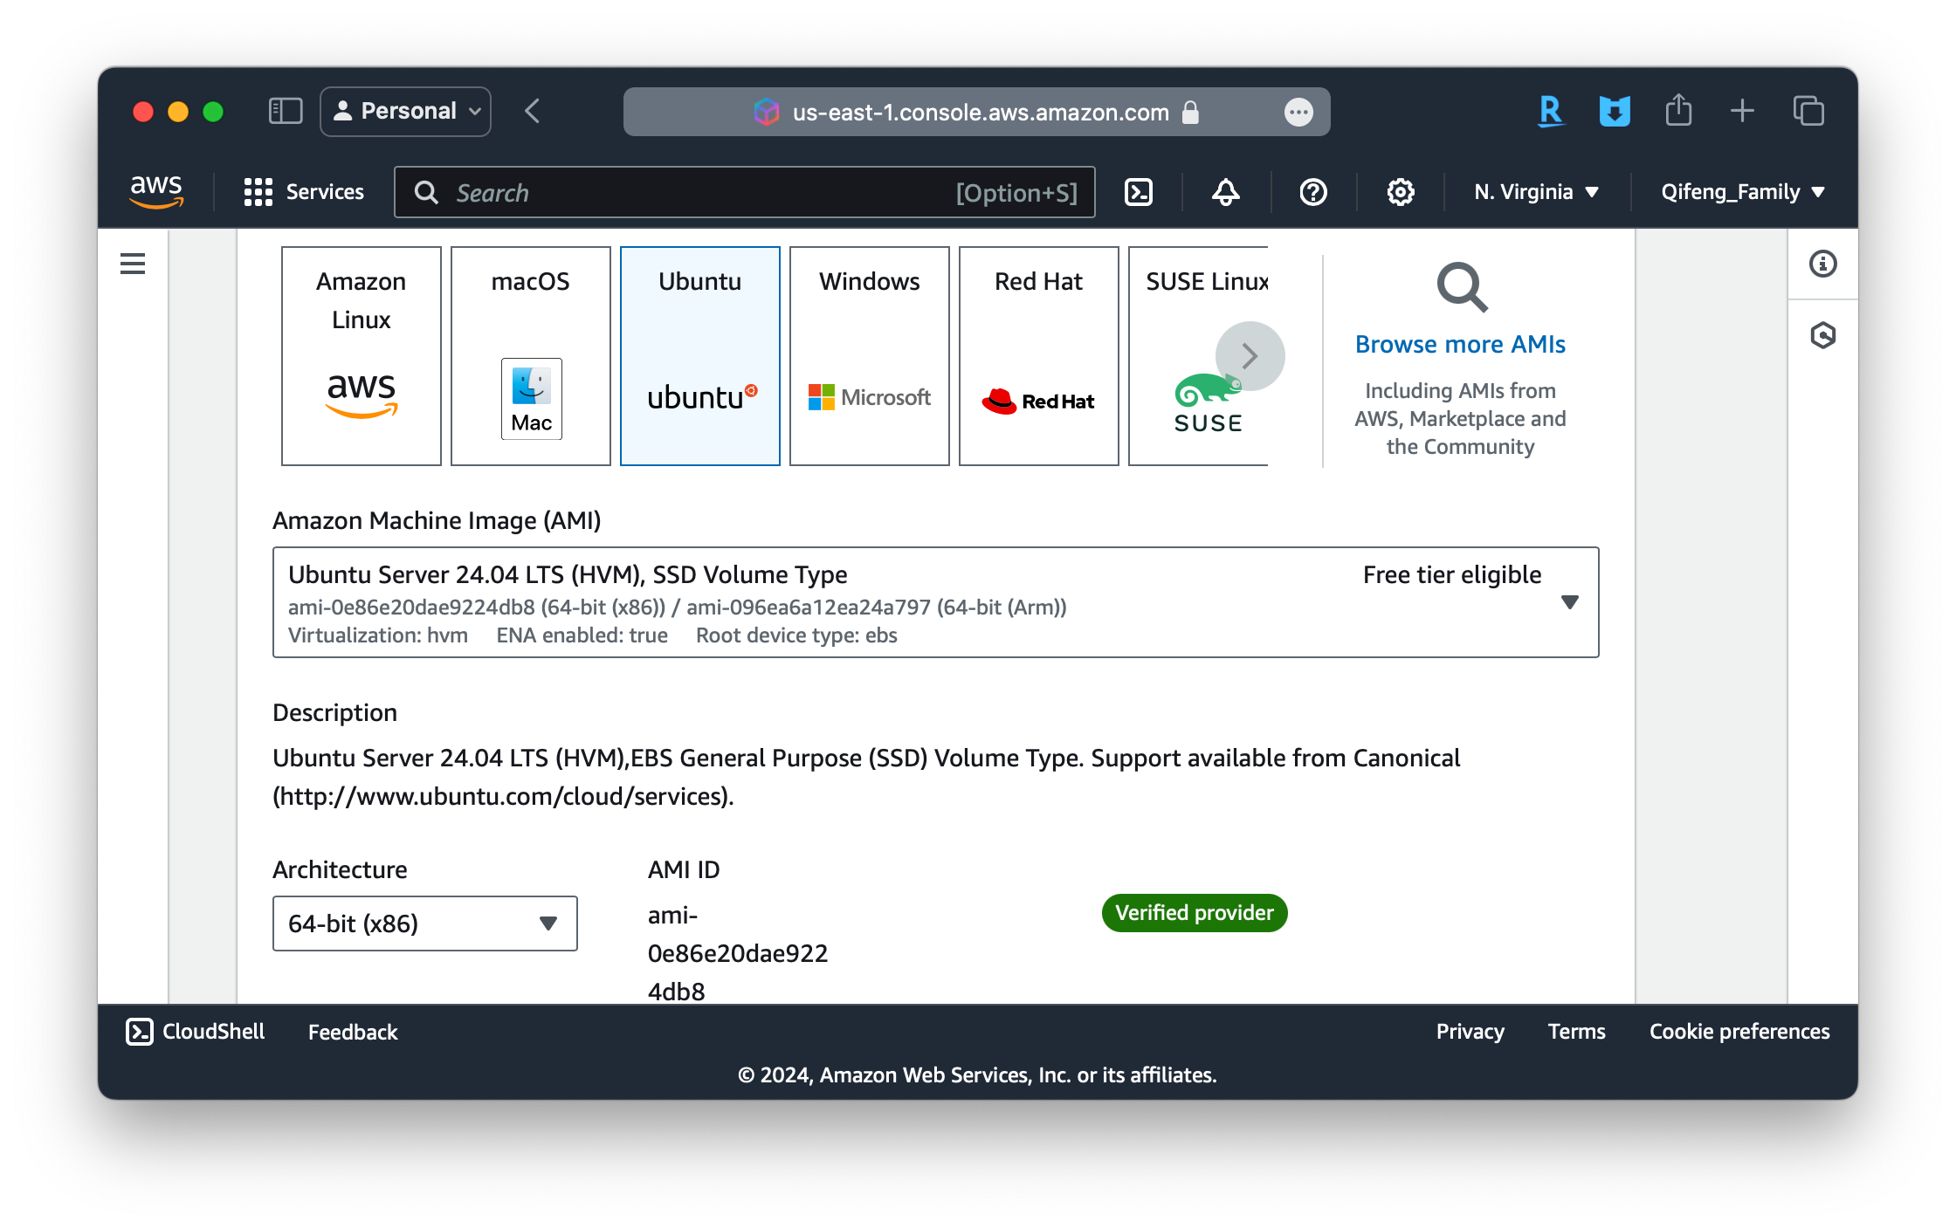
Task: Open the Qifeng_Family account dropdown
Action: coord(1743,192)
